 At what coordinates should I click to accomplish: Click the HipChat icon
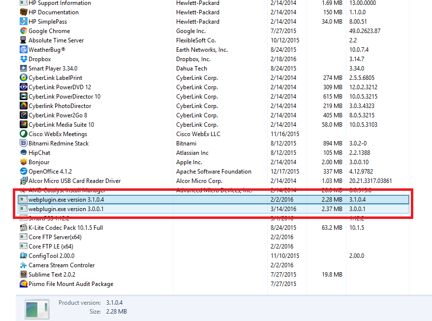24,153
